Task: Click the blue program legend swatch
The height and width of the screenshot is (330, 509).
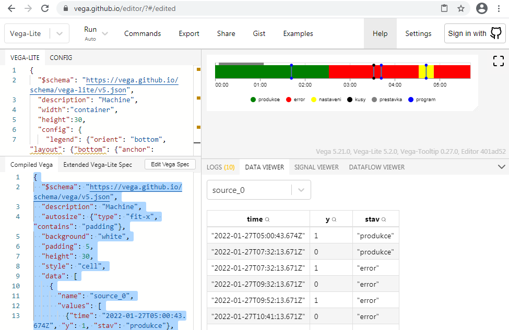Action: click(x=411, y=100)
